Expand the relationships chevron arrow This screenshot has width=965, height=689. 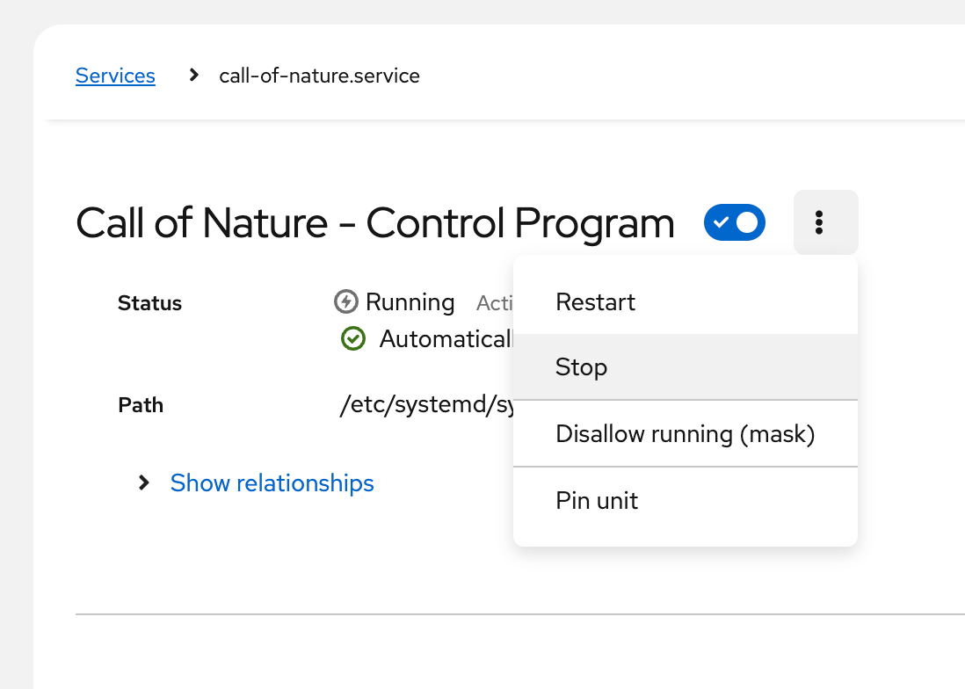(x=144, y=482)
